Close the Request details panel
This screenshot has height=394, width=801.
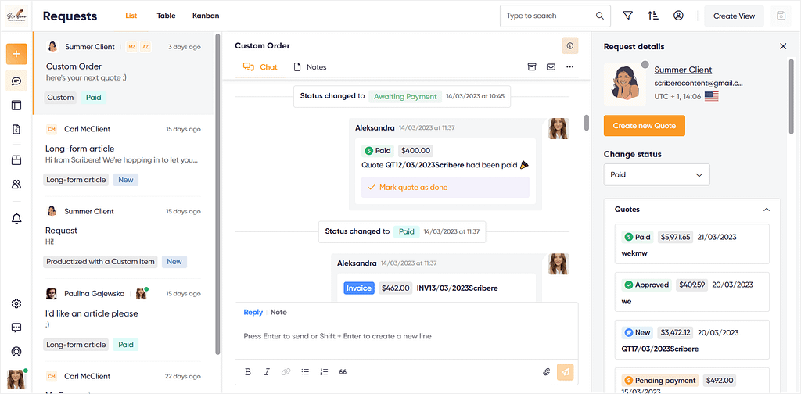pos(783,46)
